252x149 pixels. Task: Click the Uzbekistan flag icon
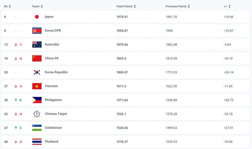(37, 128)
